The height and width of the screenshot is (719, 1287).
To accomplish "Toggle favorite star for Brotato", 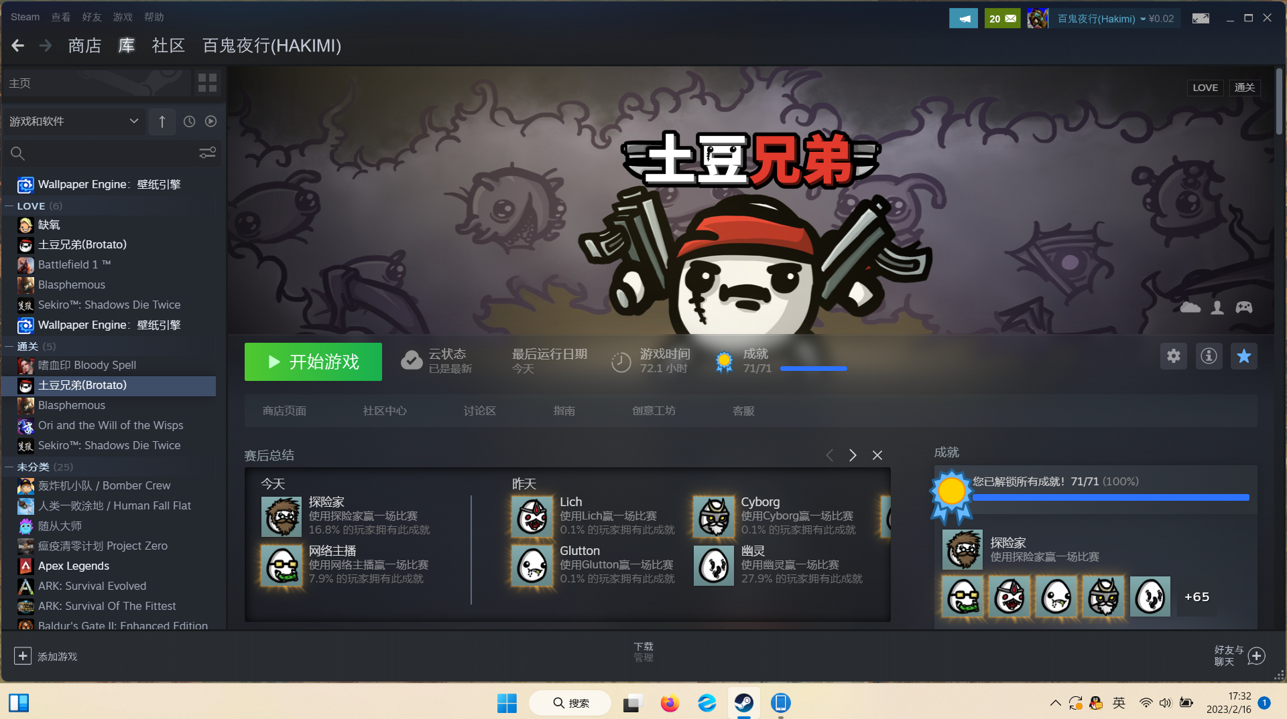I will tap(1244, 356).
